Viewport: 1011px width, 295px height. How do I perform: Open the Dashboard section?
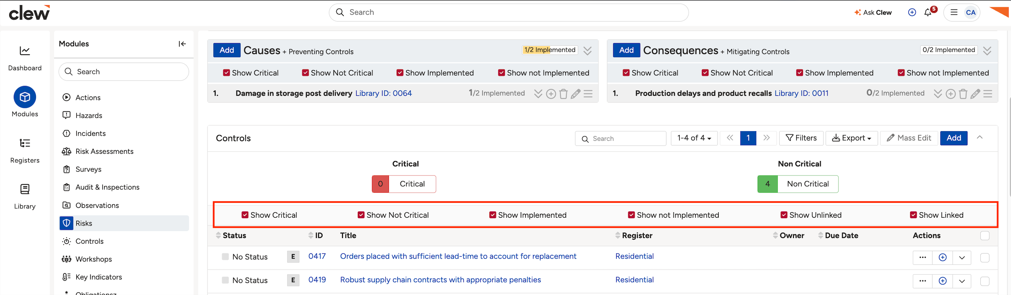25,58
